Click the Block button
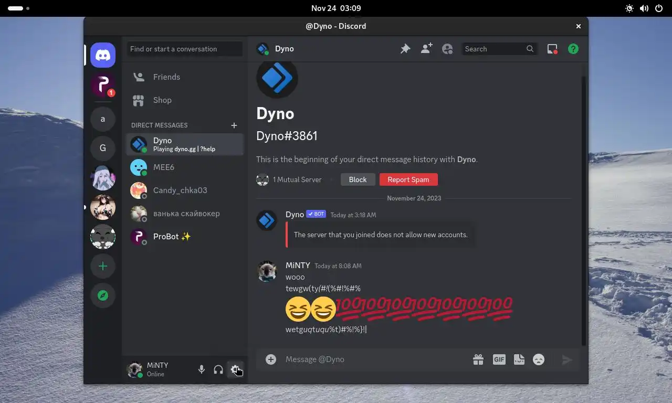The image size is (672, 403). (x=358, y=179)
